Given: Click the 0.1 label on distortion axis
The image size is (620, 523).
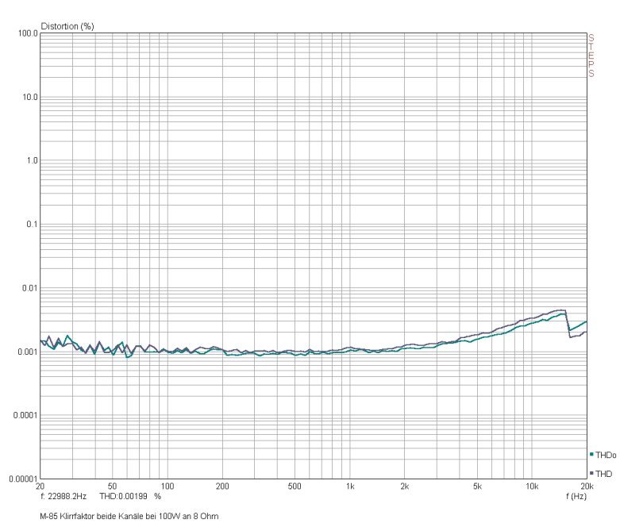Looking at the screenshot, I should pyautogui.click(x=32, y=225).
